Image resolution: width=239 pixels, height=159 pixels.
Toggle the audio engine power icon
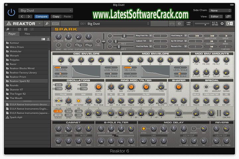222,24
